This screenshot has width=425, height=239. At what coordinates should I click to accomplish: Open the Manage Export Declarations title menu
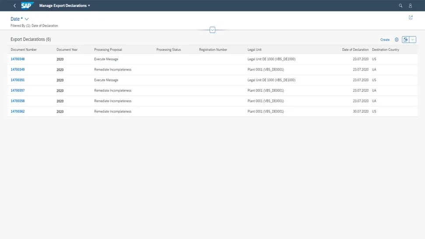tap(64, 5)
